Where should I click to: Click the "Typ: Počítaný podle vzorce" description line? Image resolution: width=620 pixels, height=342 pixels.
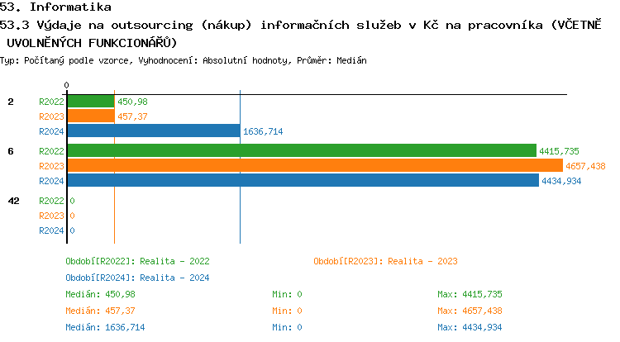69,60
